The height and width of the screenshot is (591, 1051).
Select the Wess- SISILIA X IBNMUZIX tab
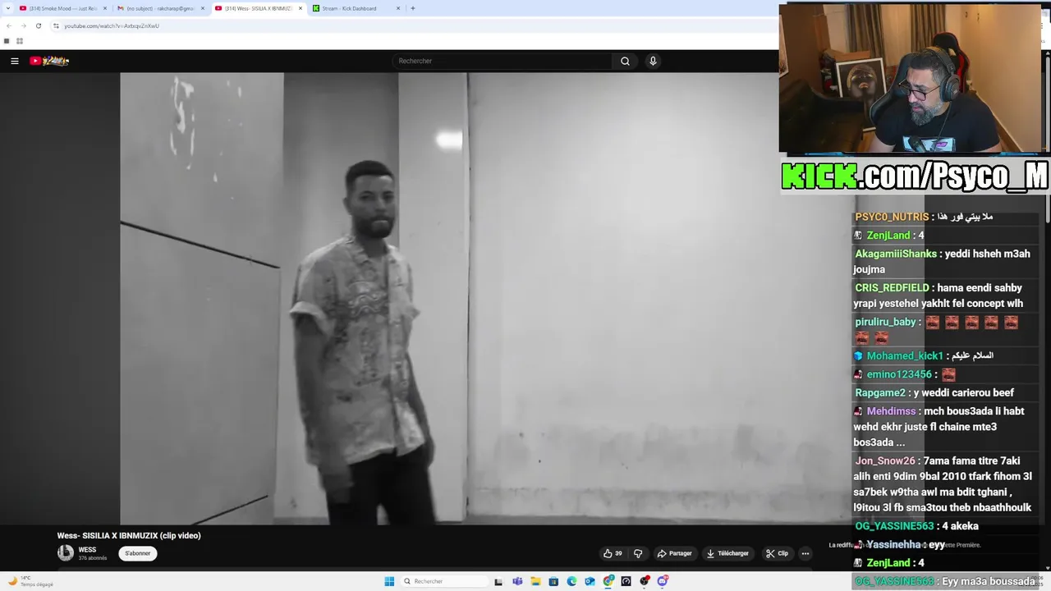tap(259, 8)
